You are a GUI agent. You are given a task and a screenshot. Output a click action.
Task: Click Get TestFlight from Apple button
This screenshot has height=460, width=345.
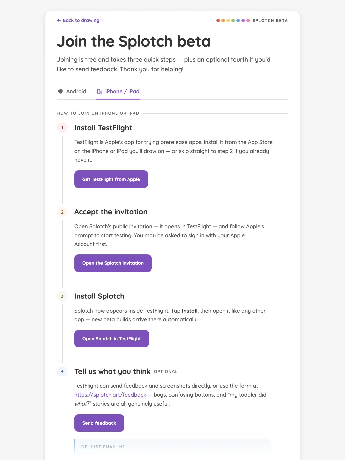pyautogui.click(x=111, y=179)
